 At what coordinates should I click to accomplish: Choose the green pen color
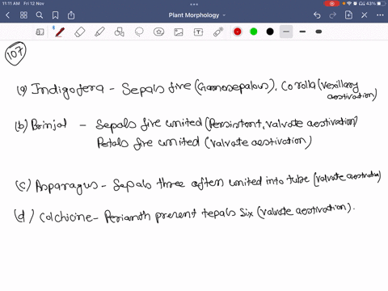click(x=254, y=32)
